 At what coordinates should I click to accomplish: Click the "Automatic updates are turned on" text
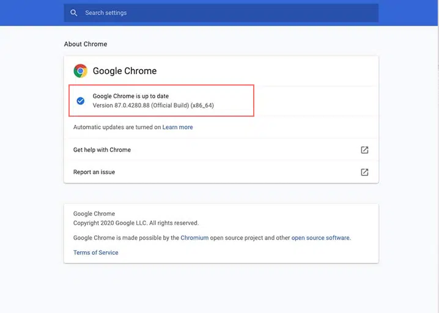117,127
